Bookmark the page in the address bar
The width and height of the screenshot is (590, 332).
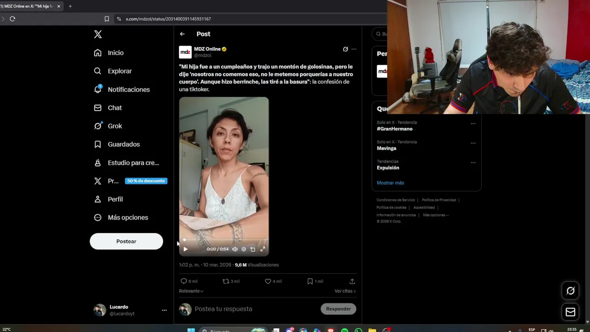(106, 19)
